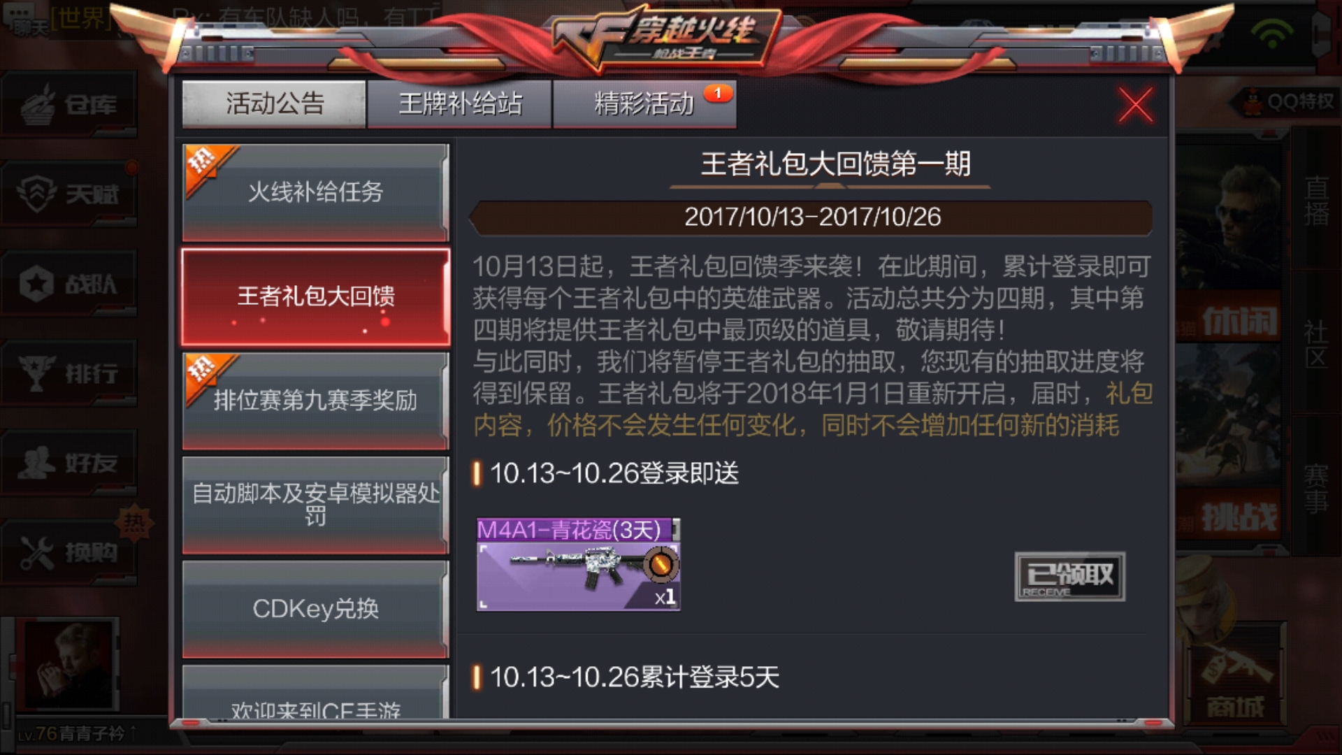The height and width of the screenshot is (755, 1342).
Task: Open the 天赋 talent sidebar icon
Action: coord(68,194)
